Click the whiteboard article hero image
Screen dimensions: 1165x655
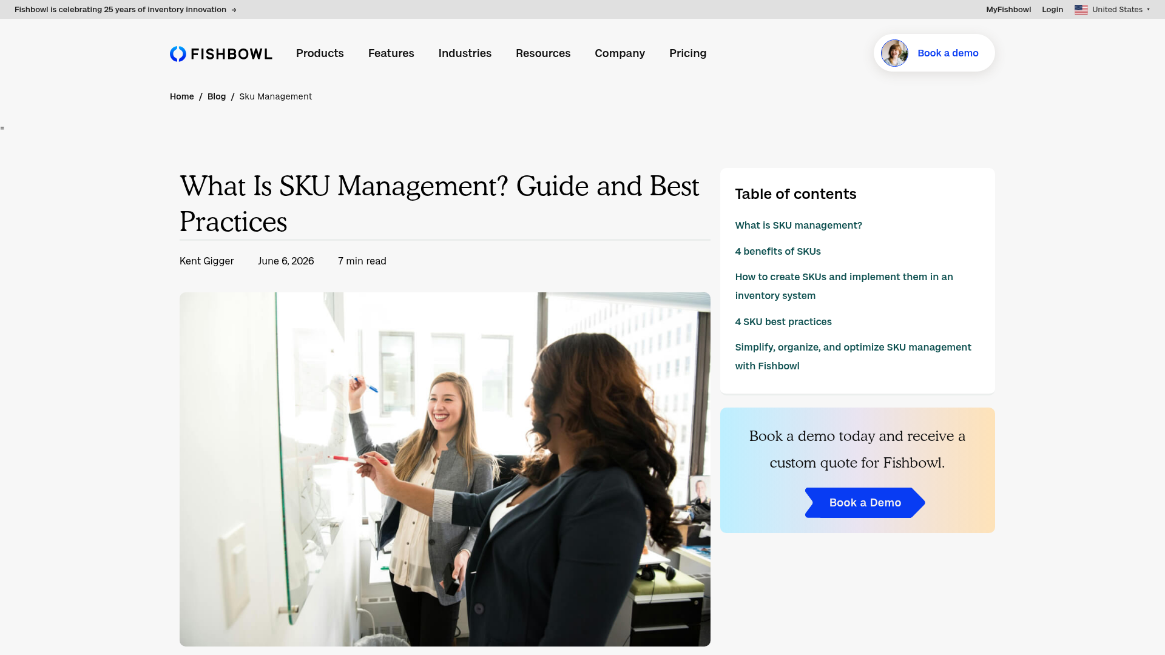pos(445,469)
